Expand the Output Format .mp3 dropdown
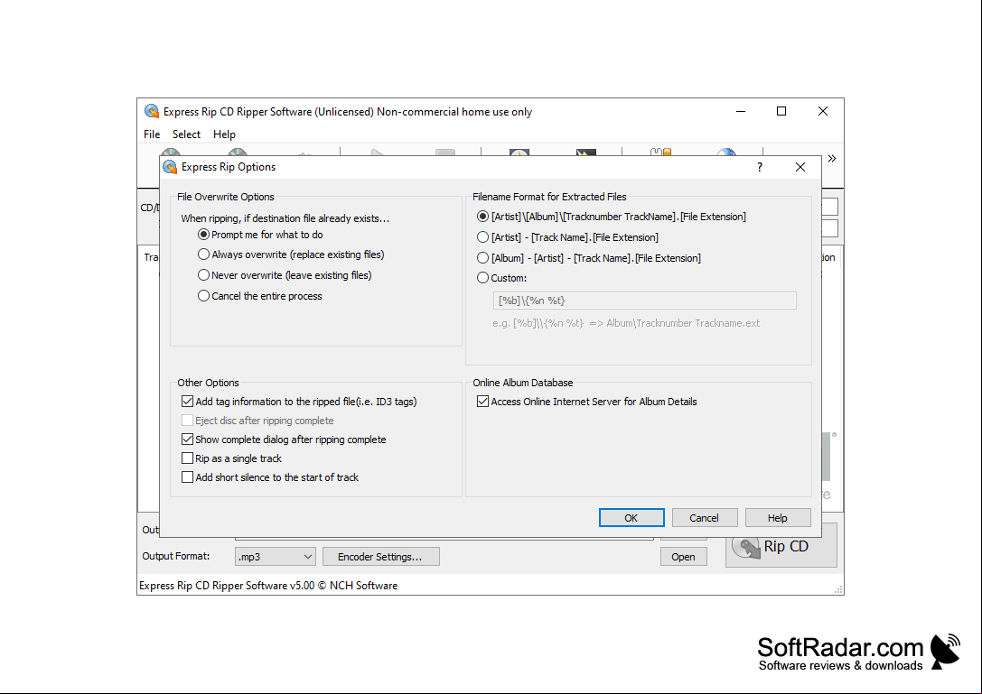 click(x=275, y=556)
